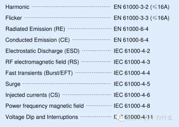Click the Electrostatic Discharge (ESD) label

pos(43,51)
